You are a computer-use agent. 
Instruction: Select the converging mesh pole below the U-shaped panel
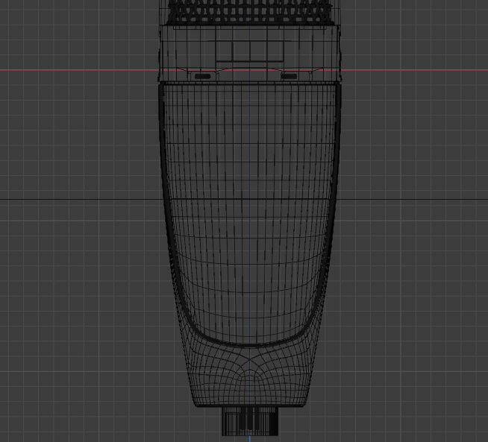point(250,361)
